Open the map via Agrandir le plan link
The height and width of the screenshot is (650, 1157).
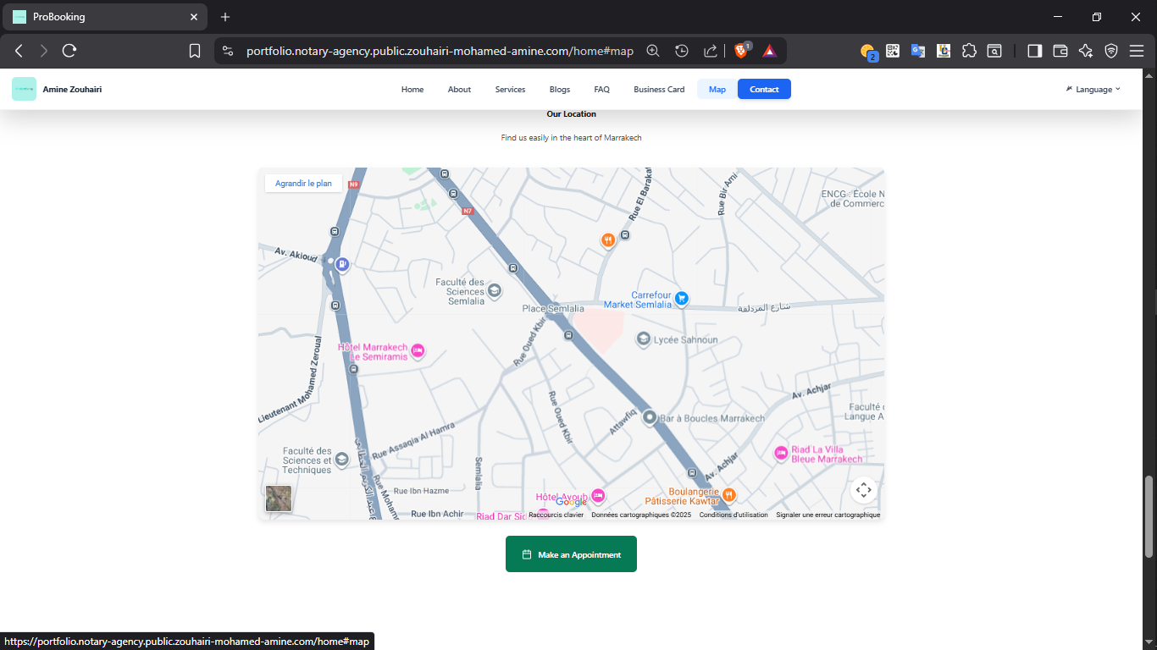[x=303, y=183]
